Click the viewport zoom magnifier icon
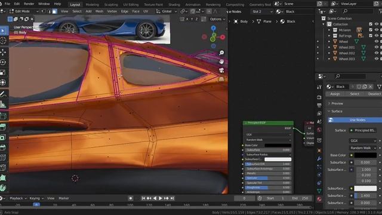 pyautogui.click(x=221, y=53)
